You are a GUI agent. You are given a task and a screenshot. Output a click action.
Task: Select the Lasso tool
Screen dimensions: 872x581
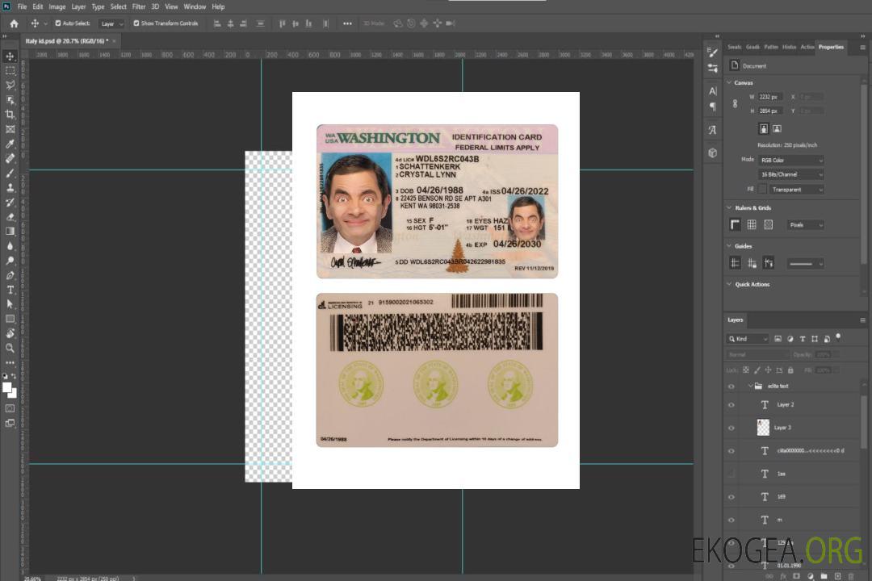point(10,86)
